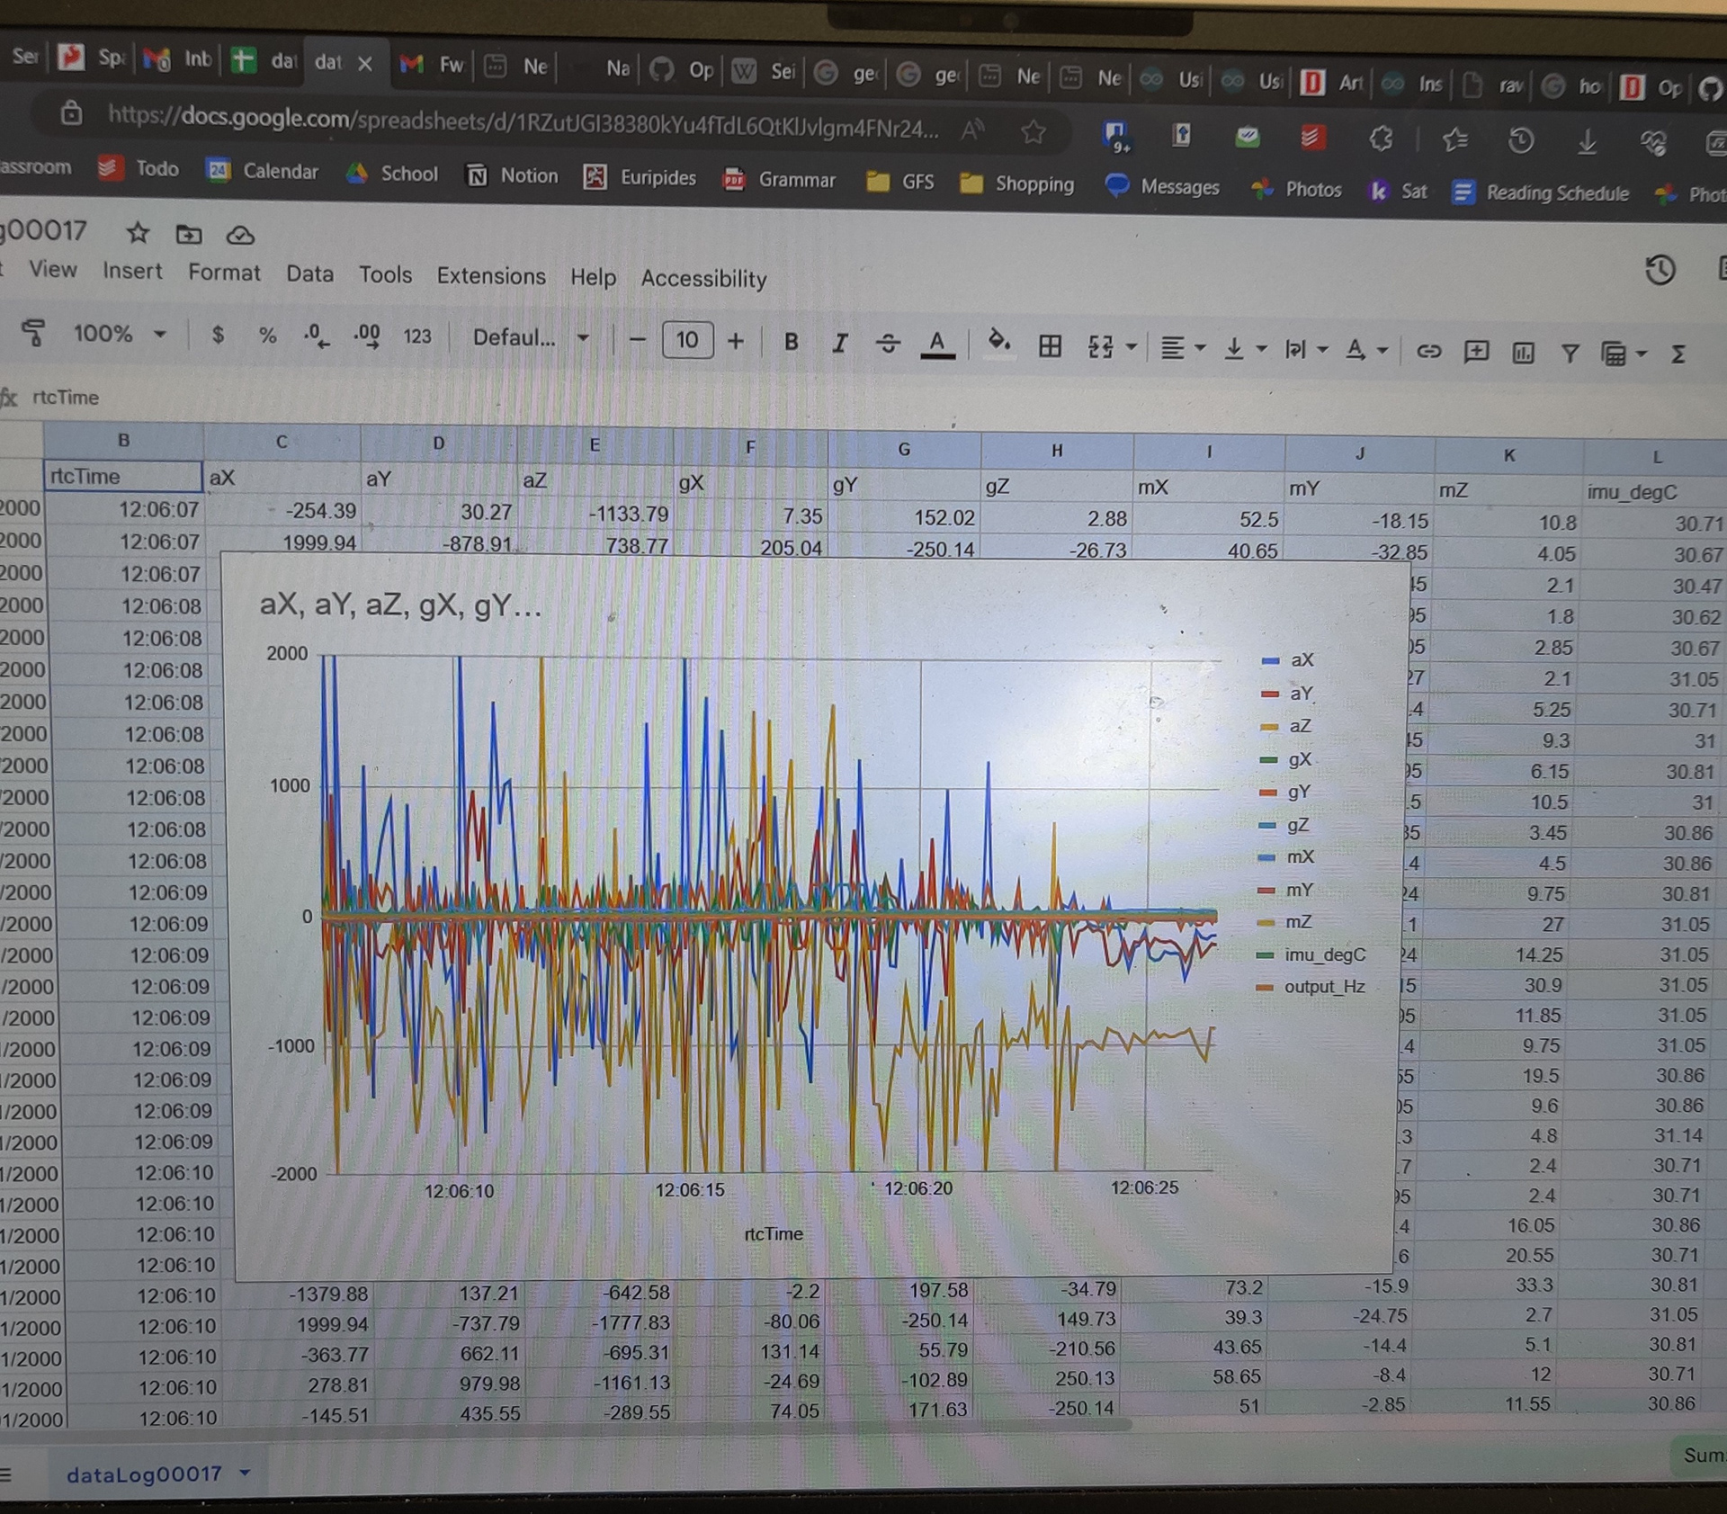Open the Notion bookmark
The width and height of the screenshot is (1727, 1514).
tap(512, 175)
